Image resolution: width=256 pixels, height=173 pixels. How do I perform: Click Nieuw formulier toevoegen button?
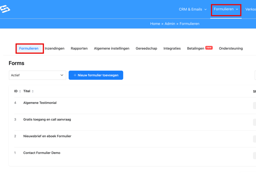tap(96, 75)
